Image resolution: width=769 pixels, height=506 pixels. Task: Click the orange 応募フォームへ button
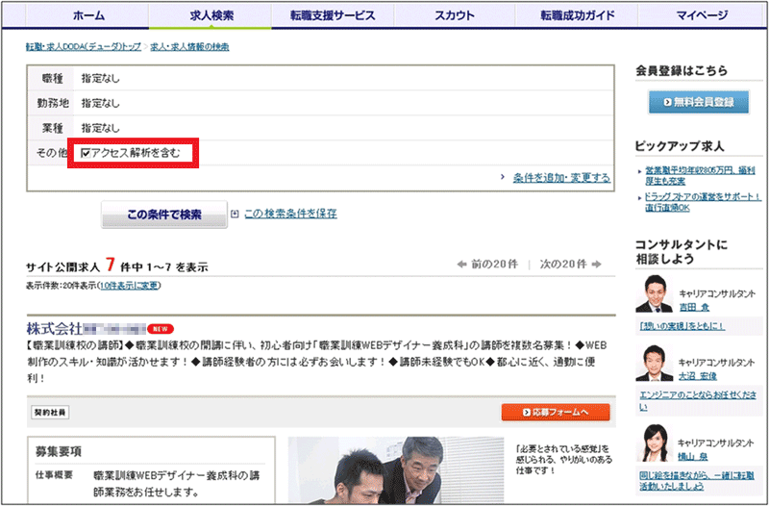555,412
